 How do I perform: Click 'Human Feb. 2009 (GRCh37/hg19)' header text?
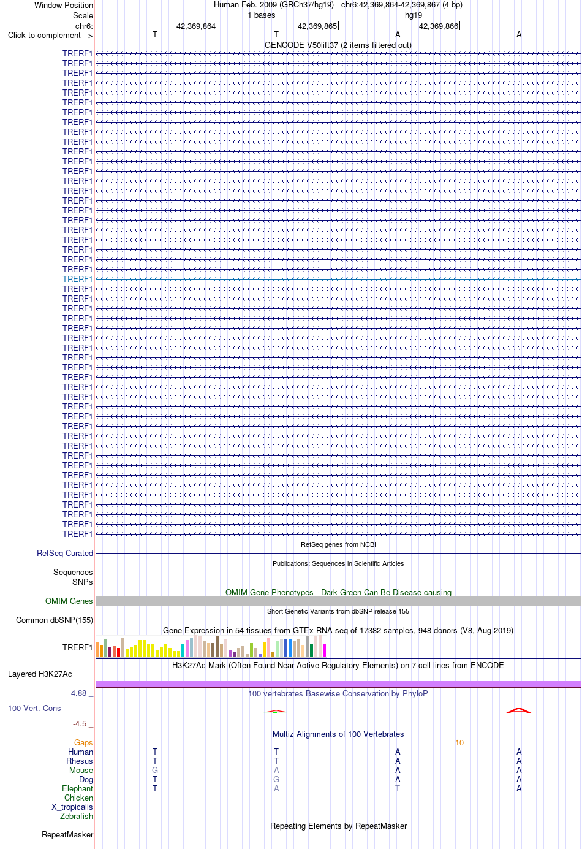pos(274,5)
